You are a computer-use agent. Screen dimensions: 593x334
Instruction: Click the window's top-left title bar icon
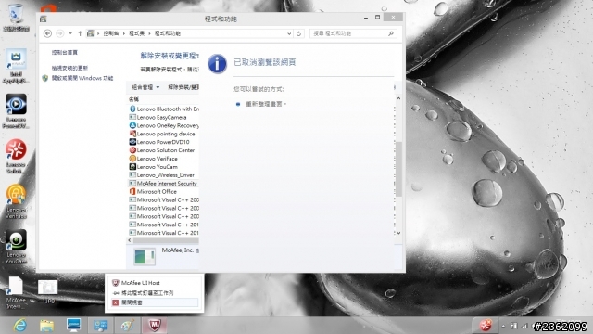pyautogui.click(x=44, y=19)
